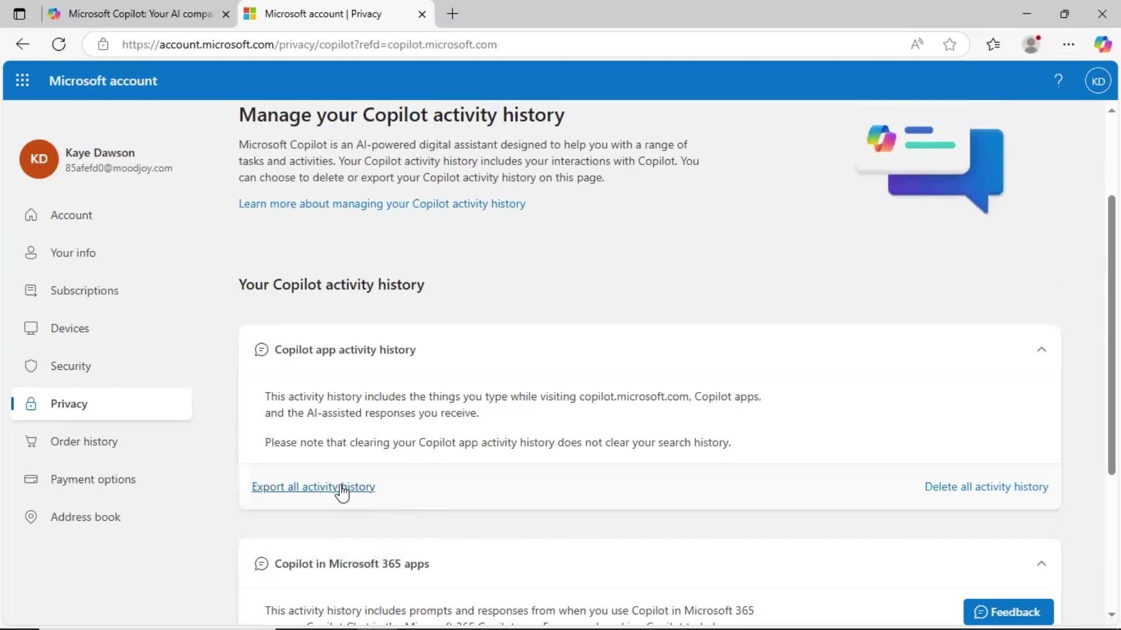The height and width of the screenshot is (630, 1121).
Task: Click the page vertical scrollbar thumb
Action: (x=1112, y=335)
